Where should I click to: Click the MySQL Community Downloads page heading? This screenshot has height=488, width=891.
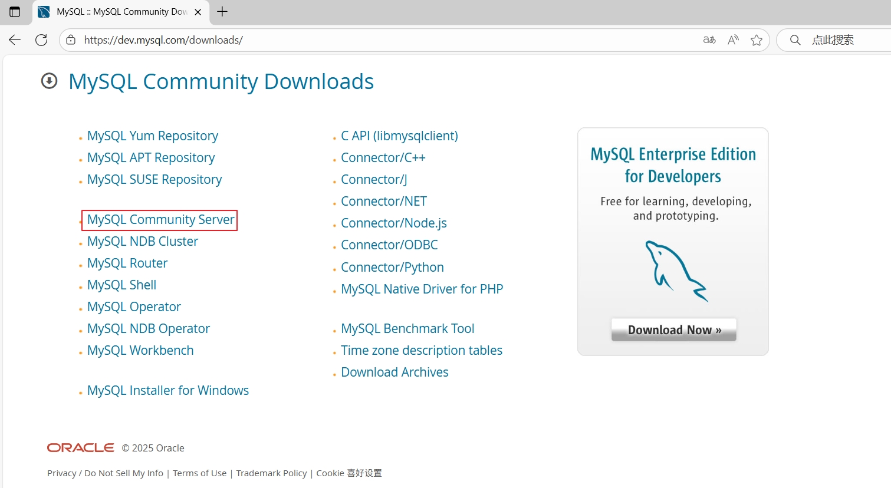tap(221, 81)
